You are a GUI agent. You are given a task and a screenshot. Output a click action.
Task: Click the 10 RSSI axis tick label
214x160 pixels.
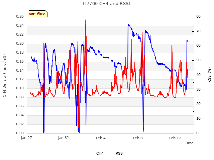click(x=198, y=118)
